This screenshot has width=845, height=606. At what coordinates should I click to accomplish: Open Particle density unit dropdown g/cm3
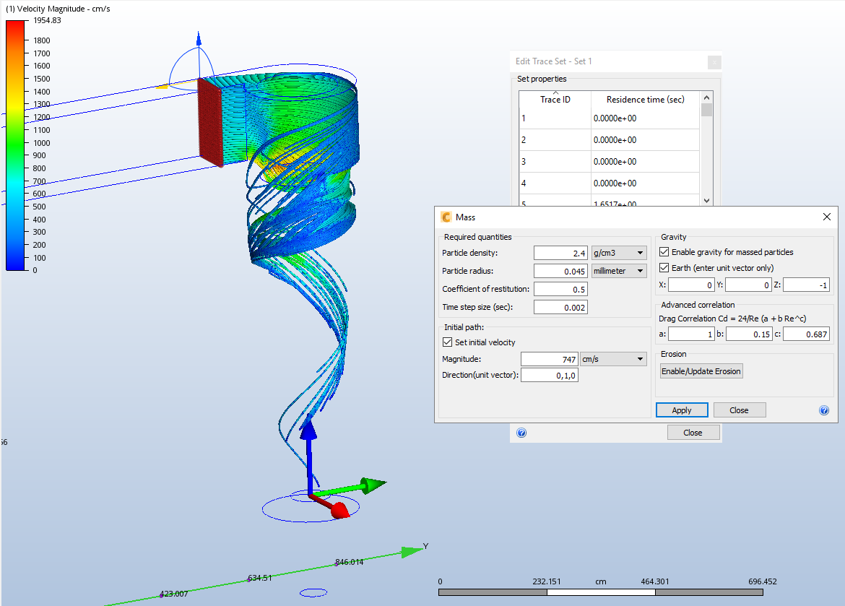click(619, 253)
